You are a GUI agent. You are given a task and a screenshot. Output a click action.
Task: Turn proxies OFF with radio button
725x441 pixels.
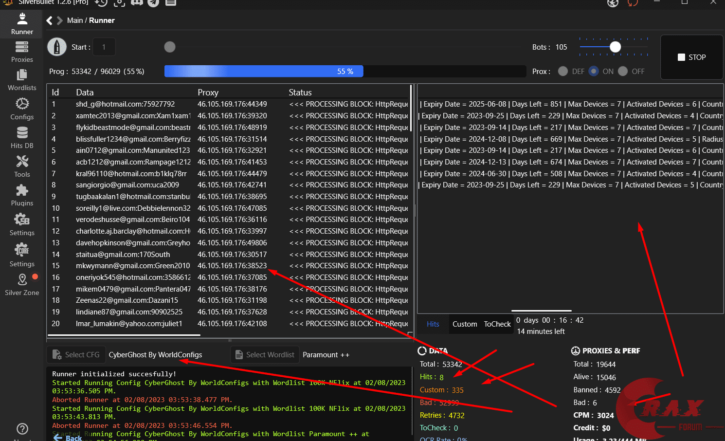623,71
